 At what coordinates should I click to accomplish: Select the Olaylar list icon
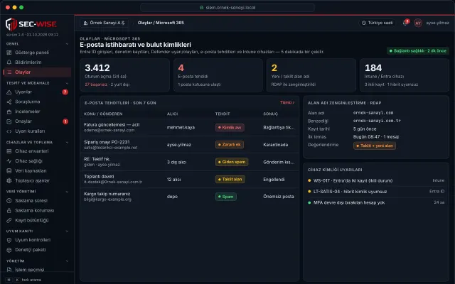pyautogui.click(x=9, y=72)
